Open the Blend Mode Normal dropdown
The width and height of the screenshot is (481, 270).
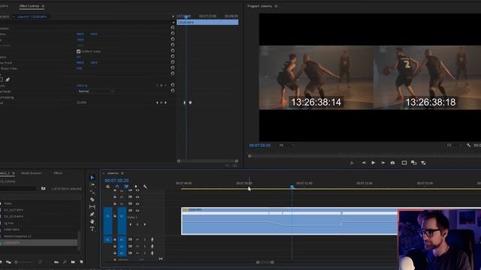point(95,91)
